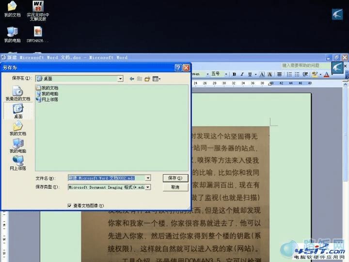
Task: Close the Word document with small X
Action: 345,66
